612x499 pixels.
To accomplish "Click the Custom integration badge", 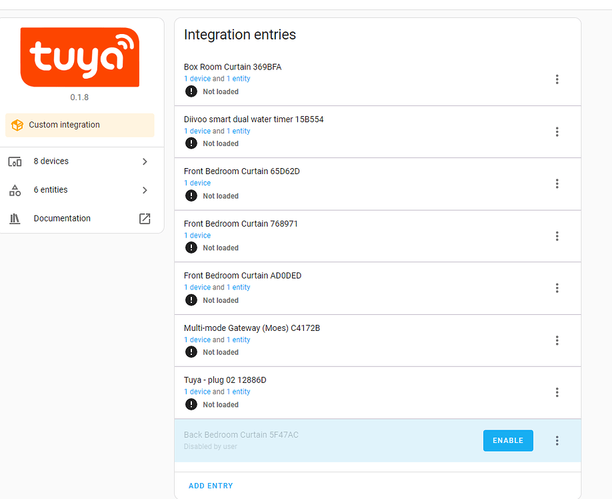I will coord(79,125).
